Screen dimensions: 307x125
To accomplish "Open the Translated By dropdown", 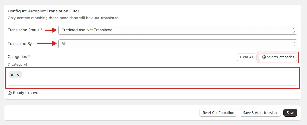I will [178, 44].
